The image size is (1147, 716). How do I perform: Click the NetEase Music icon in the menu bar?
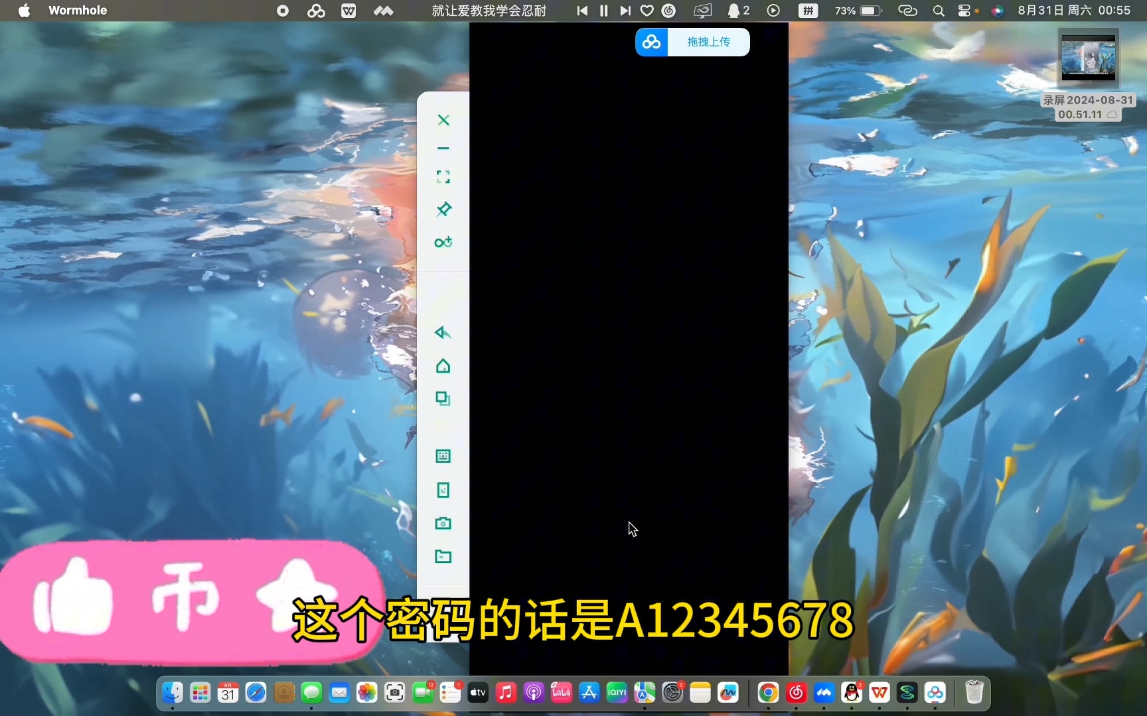669,11
